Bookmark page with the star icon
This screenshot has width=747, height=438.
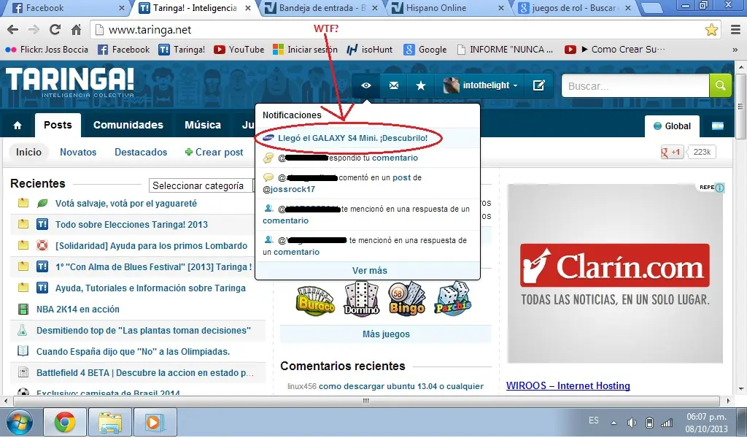[x=711, y=30]
